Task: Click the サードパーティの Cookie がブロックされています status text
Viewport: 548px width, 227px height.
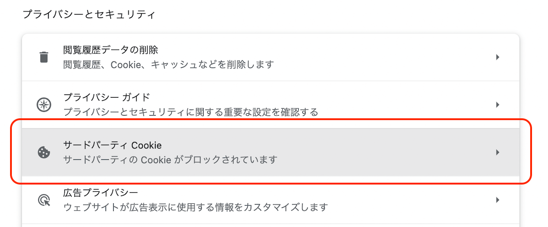Action: click(x=170, y=160)
